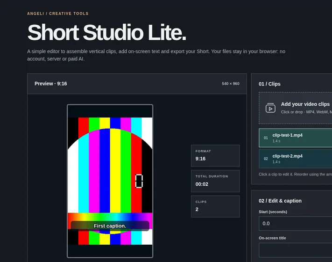This screenshot has height=262, width=332.
Task: Click the 1.4 s duration of clip-test-2.mp4
Action: 276,162
